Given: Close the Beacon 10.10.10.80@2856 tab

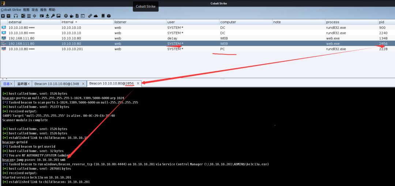Looking at the screenshot, I should click(138, 83).
